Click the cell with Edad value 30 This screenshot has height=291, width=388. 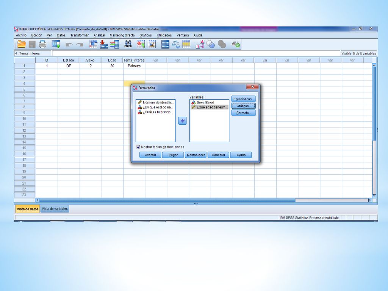pos(112,66)
